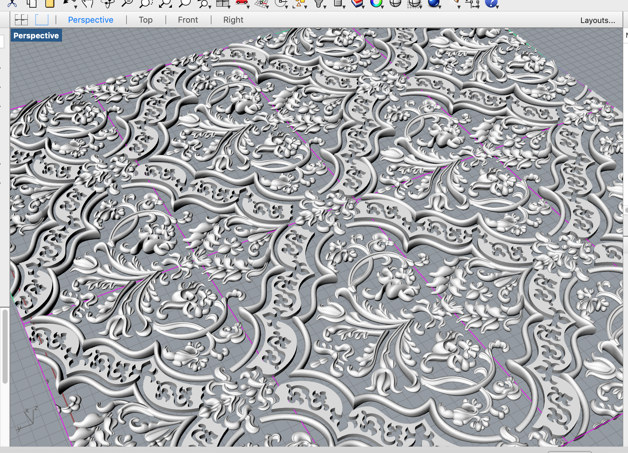The image size is (628, 453).
Task: Open the Layers stack icon
Action: pyautogui.click(x=357, y=3)
